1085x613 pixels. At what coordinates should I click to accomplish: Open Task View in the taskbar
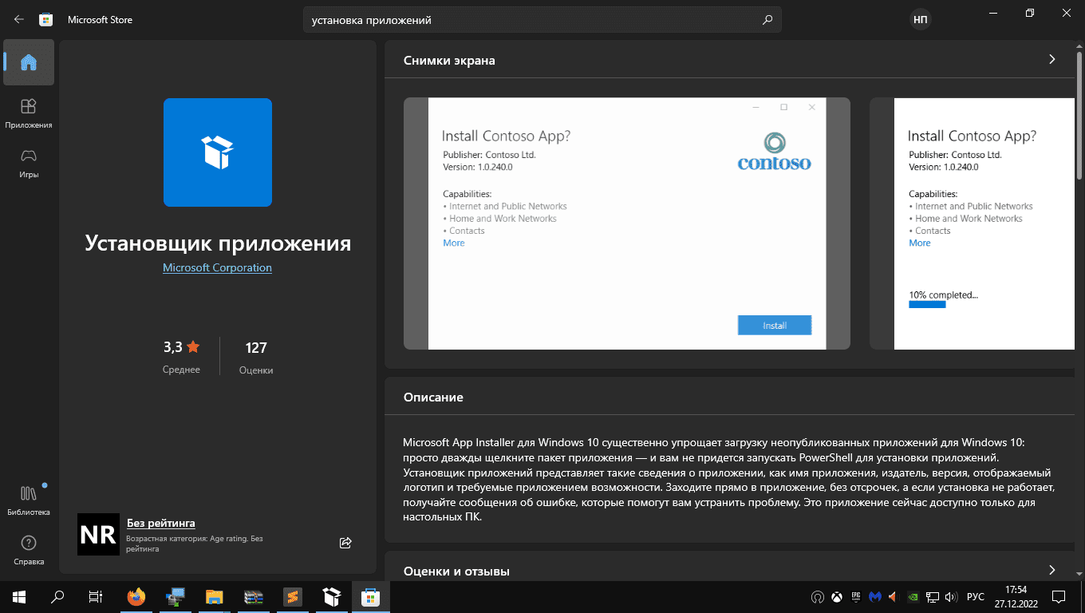[96, 596]
